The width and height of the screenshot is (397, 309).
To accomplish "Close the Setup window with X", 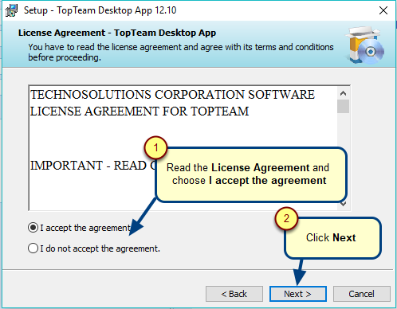I will (383, 10).
